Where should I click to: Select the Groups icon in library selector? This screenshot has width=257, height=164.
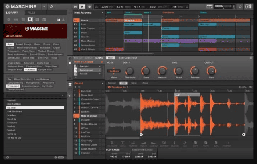coord(16,20)
